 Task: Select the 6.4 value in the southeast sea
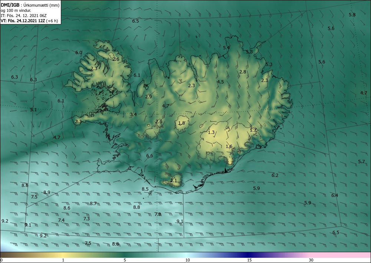(x=335, y=195)
